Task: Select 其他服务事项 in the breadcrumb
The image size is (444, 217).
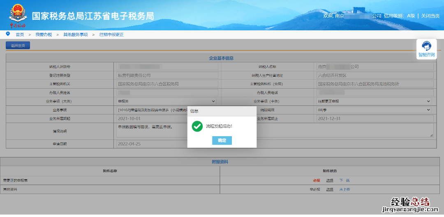Action: 75,35
